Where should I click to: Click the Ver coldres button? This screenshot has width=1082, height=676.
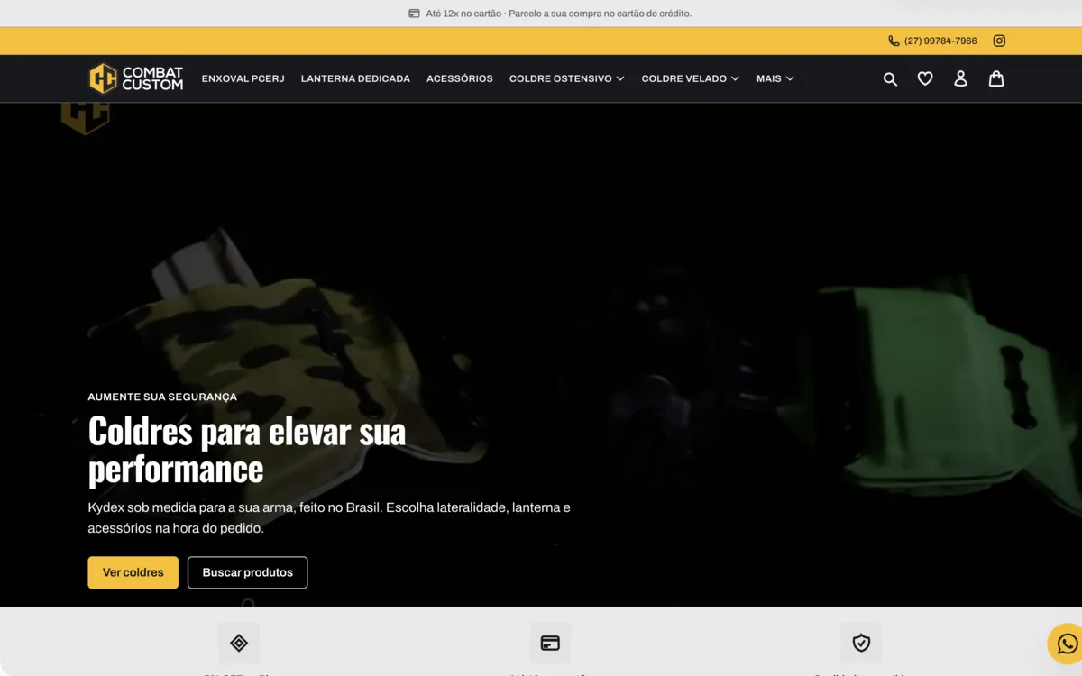pyautogui.click(x=133, y=572)
